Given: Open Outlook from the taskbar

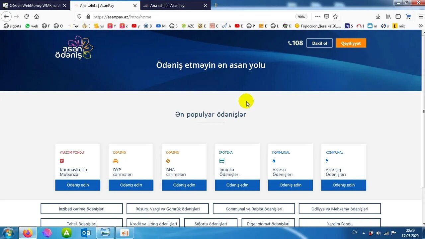Looking at the screenshot, I should 86,233.
